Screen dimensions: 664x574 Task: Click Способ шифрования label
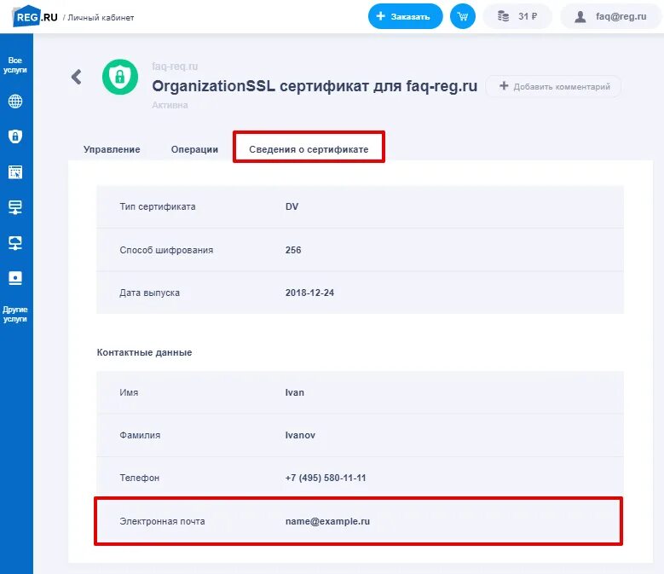[166, 250]
